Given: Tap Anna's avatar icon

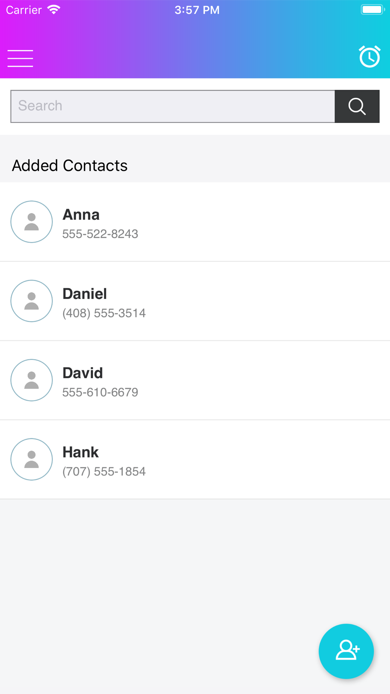Looking at the screenshot, I should 32,222.
